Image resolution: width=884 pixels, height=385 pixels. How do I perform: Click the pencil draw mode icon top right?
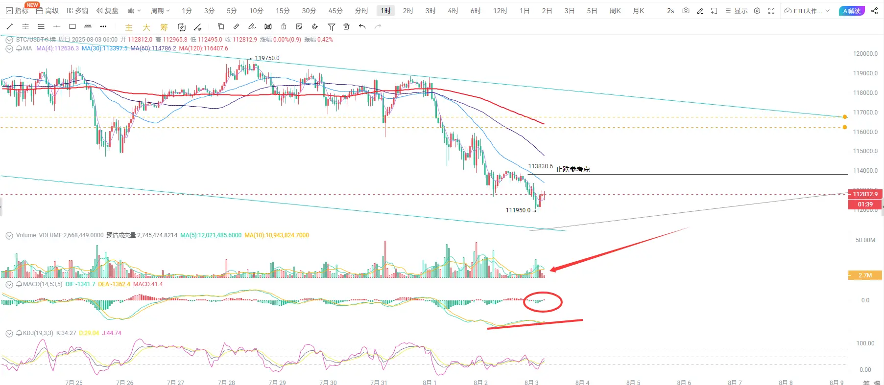tap(700, 11)
